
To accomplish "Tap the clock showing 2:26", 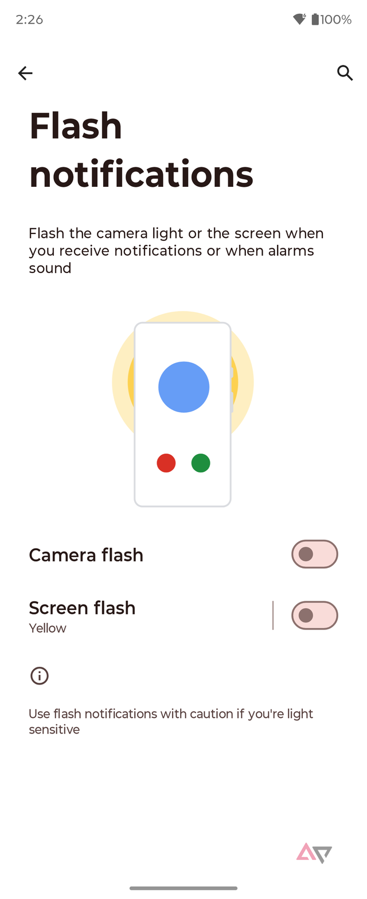I will point(29,20).
